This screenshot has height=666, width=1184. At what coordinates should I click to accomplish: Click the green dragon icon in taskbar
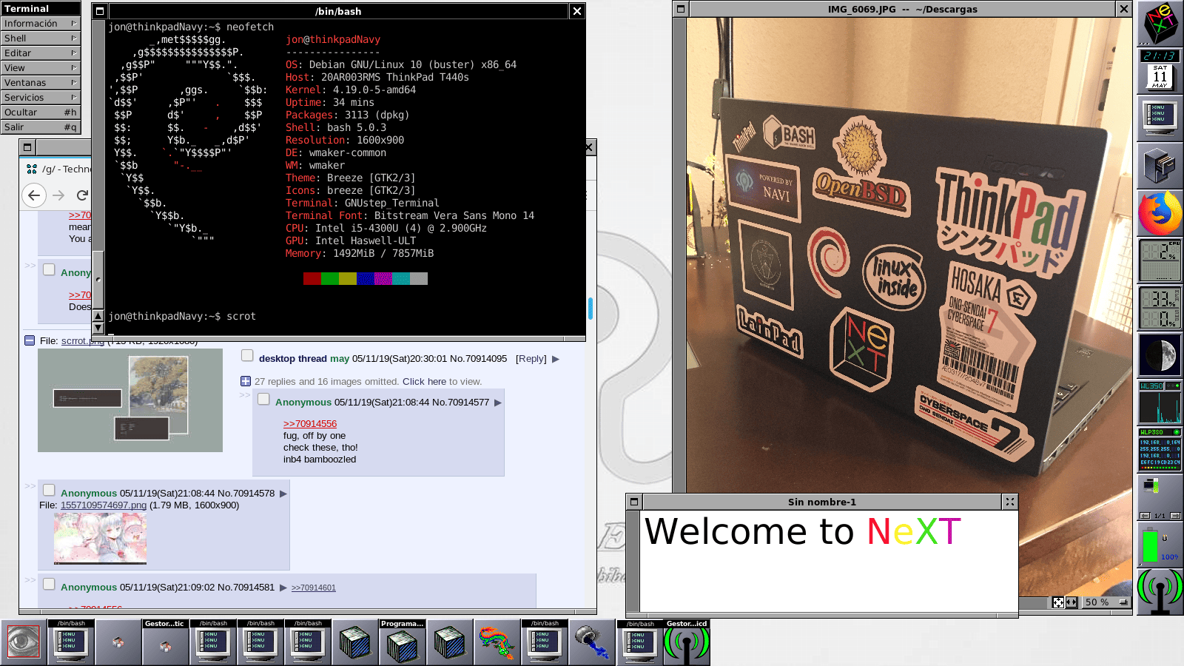497,642
